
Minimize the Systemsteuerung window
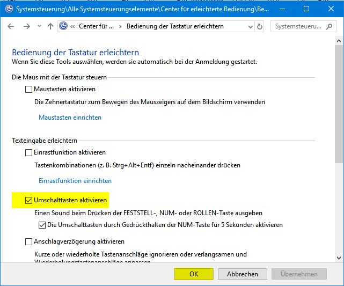[282, 9]
